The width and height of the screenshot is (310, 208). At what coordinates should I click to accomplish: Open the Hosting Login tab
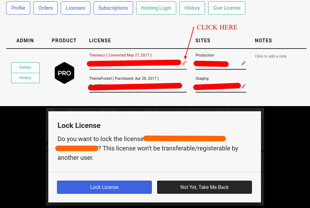pos(156,8)
